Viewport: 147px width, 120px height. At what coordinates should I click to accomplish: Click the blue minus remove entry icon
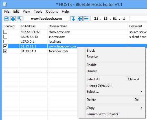click(86, 19)
